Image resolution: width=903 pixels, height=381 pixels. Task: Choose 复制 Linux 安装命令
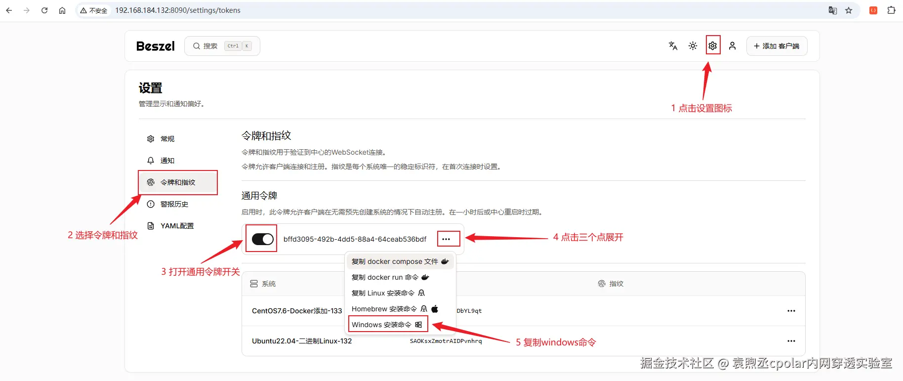[x=400, y=293]
